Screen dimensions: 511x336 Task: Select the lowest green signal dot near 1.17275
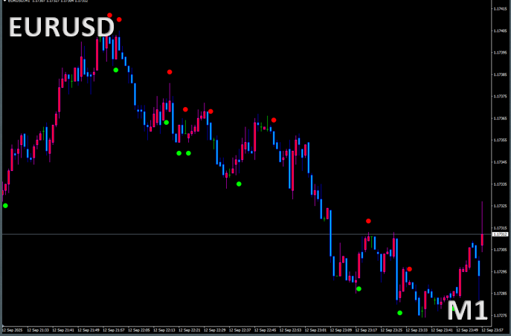coord(400,313)
